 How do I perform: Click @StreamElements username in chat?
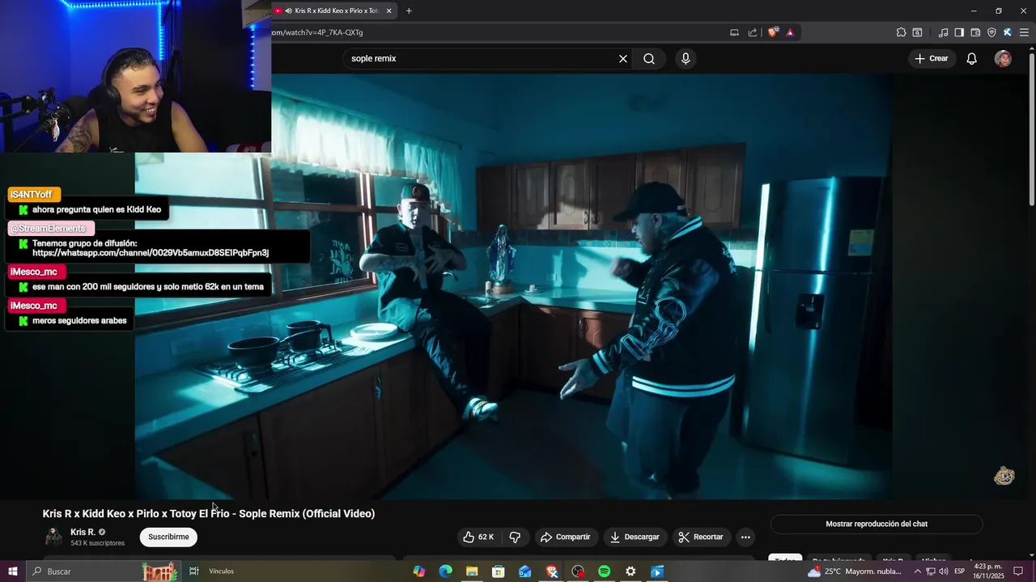point(49,229)
